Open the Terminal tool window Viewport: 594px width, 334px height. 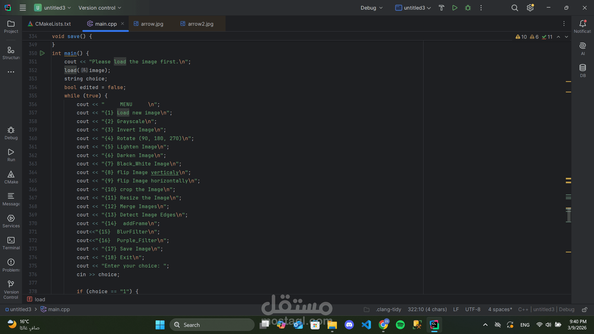coord(11,243)
